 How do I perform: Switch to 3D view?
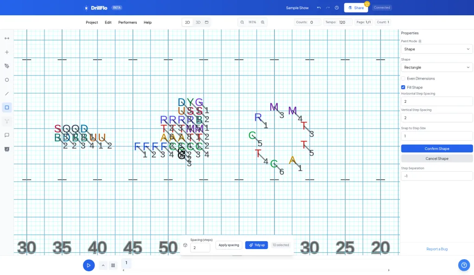[198, 22]
